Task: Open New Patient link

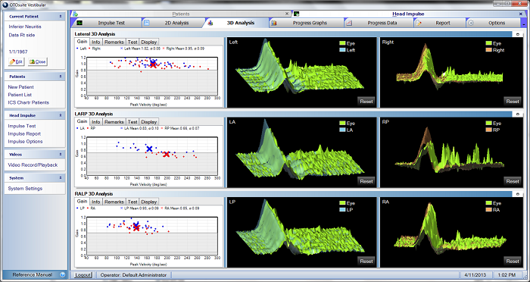Action: 21,87
